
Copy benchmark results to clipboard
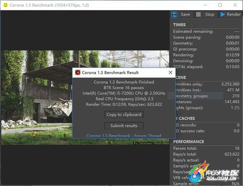point(124,114)
